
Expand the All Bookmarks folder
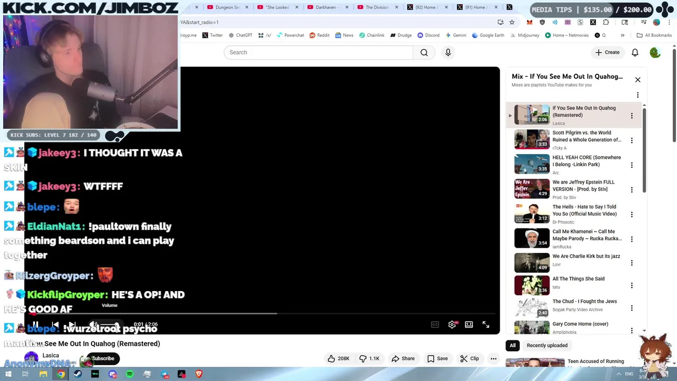[x=654, y=35]
